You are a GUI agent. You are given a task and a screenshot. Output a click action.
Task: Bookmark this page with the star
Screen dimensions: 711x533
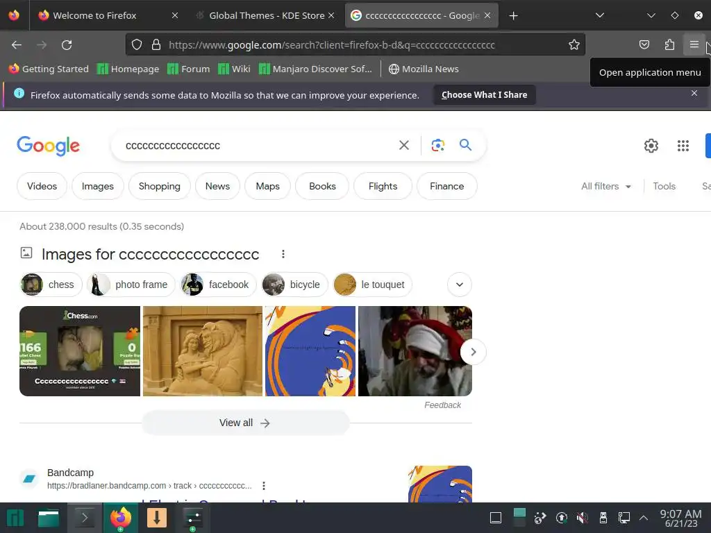(574, 44)
